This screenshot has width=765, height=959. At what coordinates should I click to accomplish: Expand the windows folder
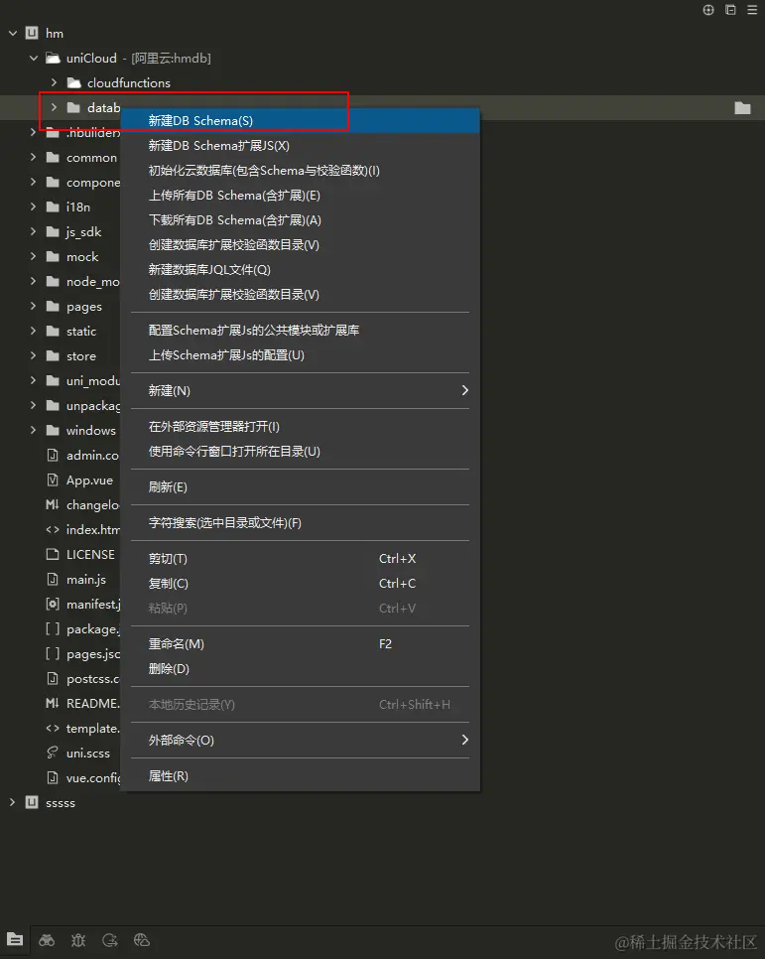click(33, 430)
